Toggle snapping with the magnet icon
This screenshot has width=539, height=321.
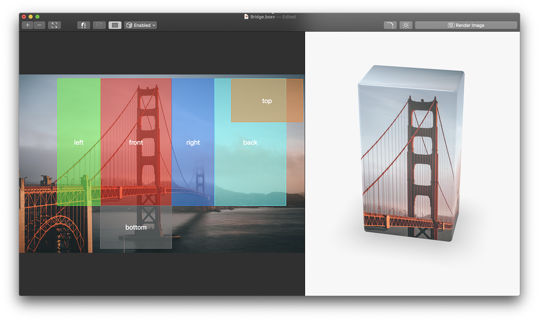[x=84, y=25]
